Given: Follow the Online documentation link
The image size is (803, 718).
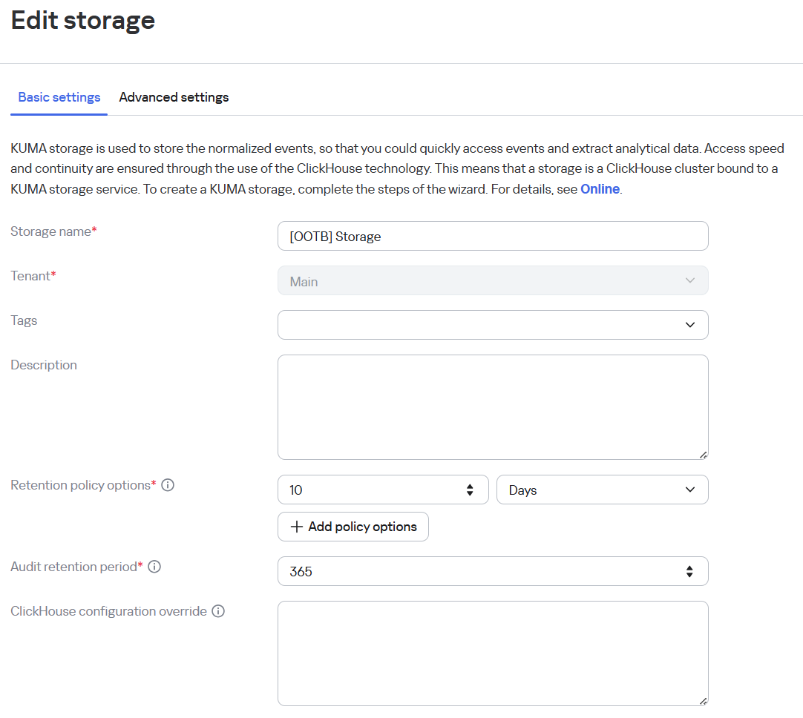Looking at the screenshot, I should pos(600,189).
